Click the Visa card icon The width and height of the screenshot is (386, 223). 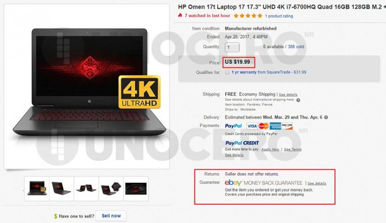[252, 126]
